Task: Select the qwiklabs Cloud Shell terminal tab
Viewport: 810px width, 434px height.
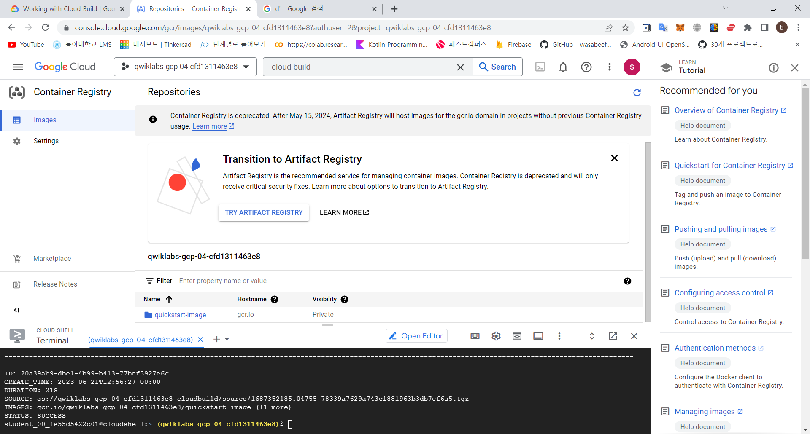Action: [x=140, y=340]
